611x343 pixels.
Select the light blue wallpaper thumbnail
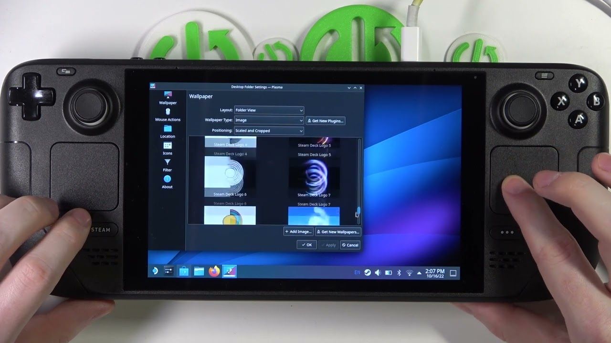[314, 216]
